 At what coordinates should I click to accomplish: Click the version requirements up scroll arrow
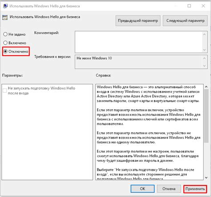click(204, 58)
